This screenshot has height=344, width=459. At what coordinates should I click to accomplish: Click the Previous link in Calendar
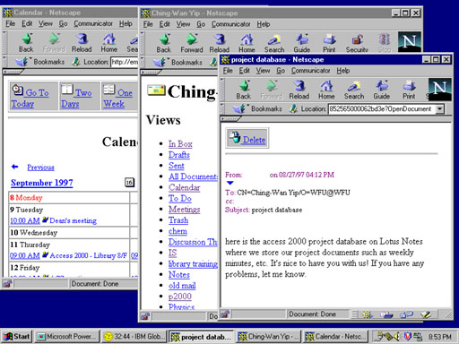point(40,168)
